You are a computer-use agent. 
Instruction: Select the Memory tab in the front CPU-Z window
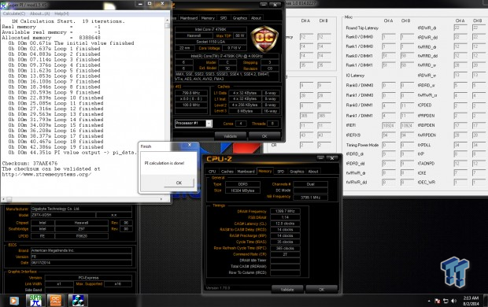(x=264, y=171)
